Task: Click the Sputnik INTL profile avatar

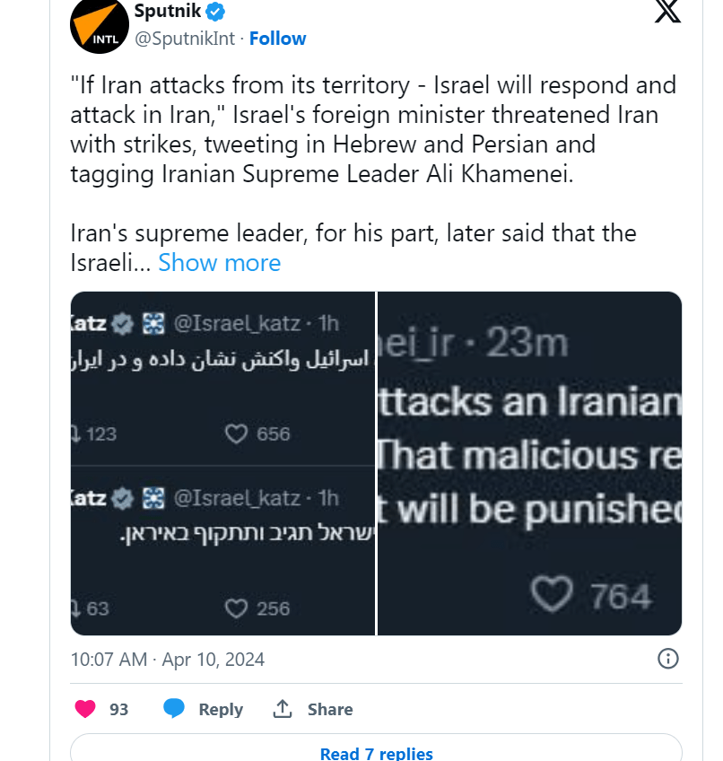Action: coord(95,25)
